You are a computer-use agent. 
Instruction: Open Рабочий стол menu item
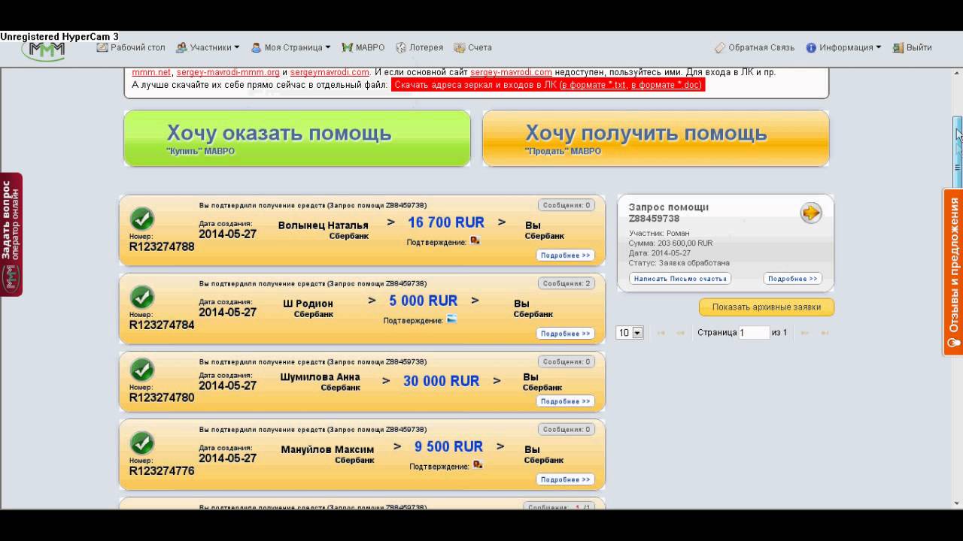pyautogui.click(x=131, y=47)
